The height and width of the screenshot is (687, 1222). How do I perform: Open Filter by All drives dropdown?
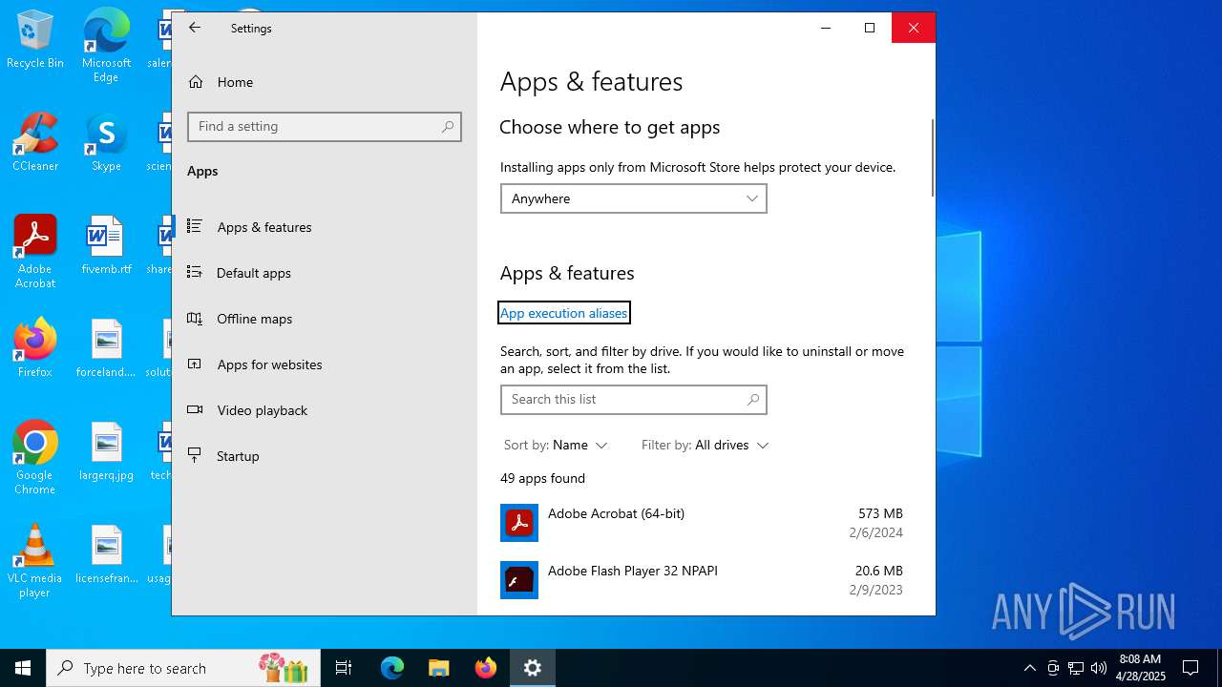[x=706, y=446]
